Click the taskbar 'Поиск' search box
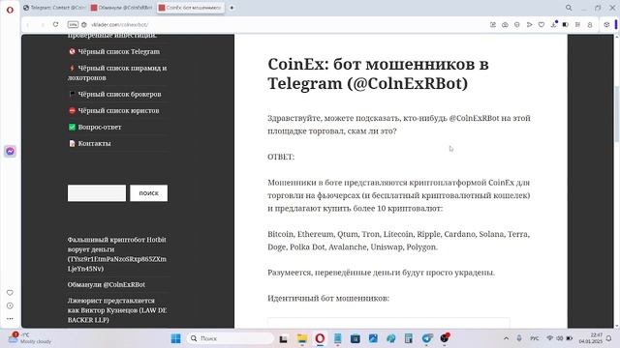This screenshot has width=620, height=348. [231, 338]
